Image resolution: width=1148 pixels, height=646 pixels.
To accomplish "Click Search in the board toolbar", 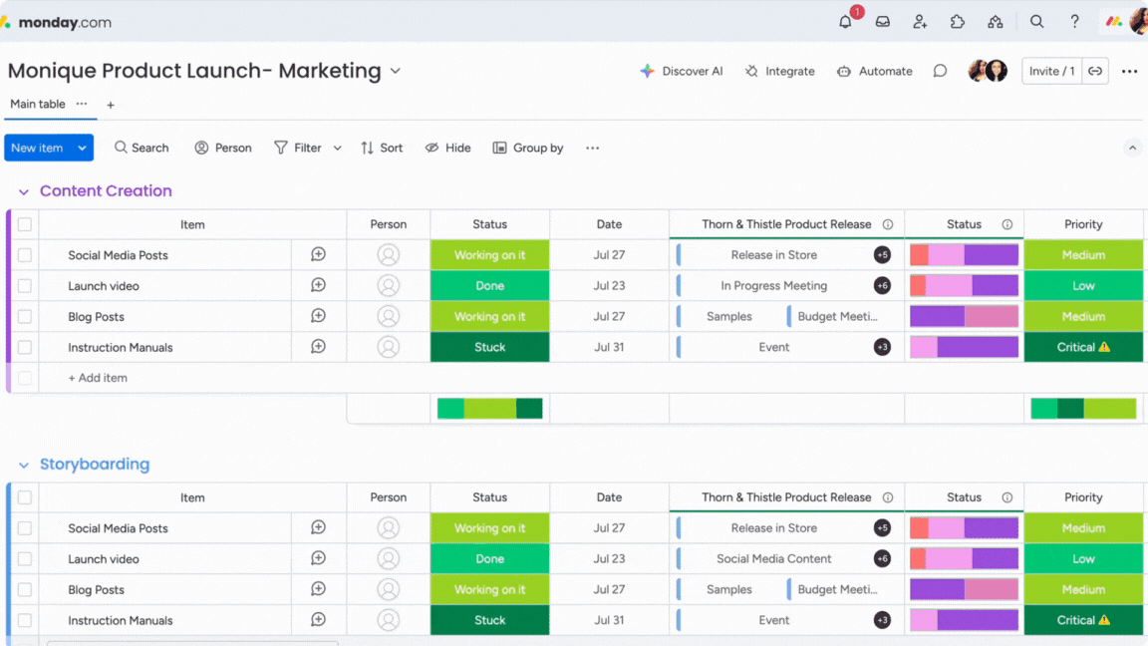I will click(x=142, y=148).
